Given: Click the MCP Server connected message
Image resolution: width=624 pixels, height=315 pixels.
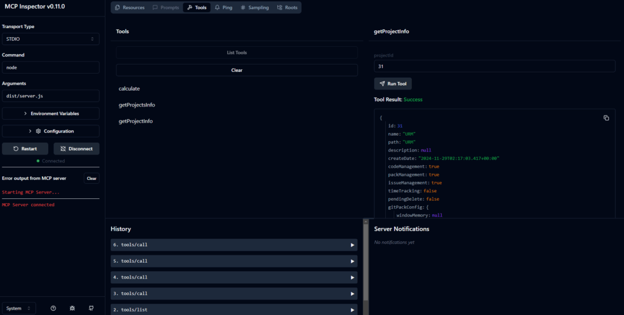Looking at the screenshot, I should (28, 205).
